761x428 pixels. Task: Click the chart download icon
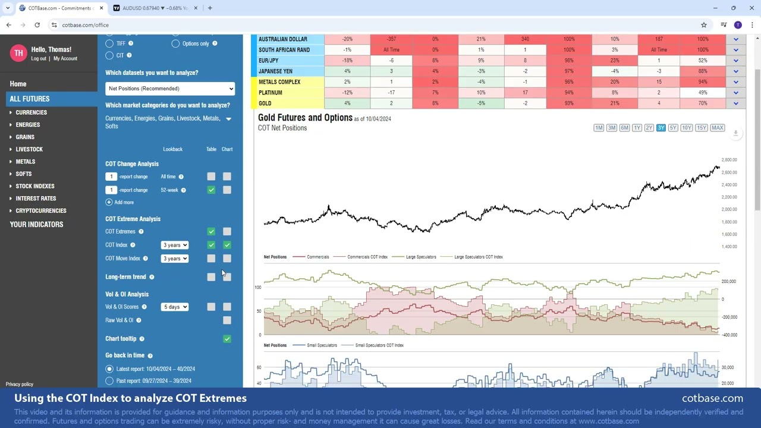point(735,133)
